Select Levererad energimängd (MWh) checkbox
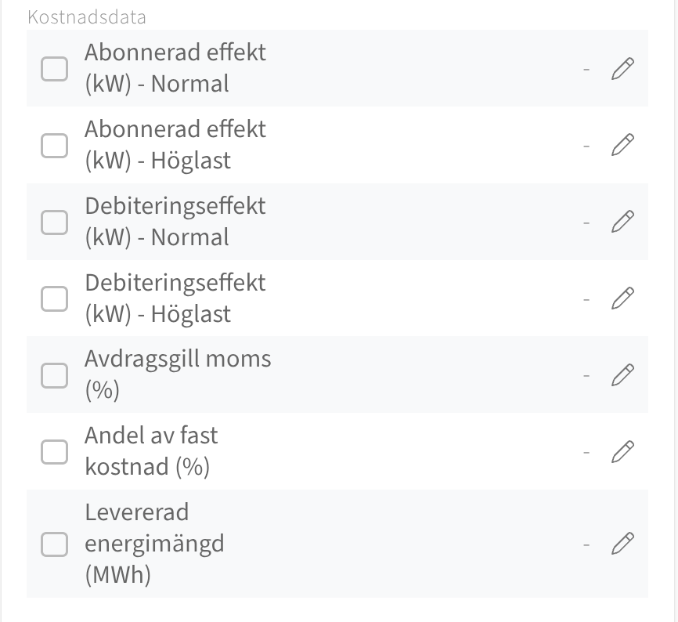Screen dimensions: 678x622 [54, 544]
